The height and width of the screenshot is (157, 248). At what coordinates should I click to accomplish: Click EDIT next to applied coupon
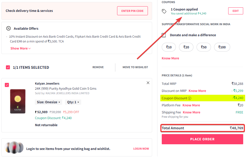pyautogui.click(x=236, y=11)
